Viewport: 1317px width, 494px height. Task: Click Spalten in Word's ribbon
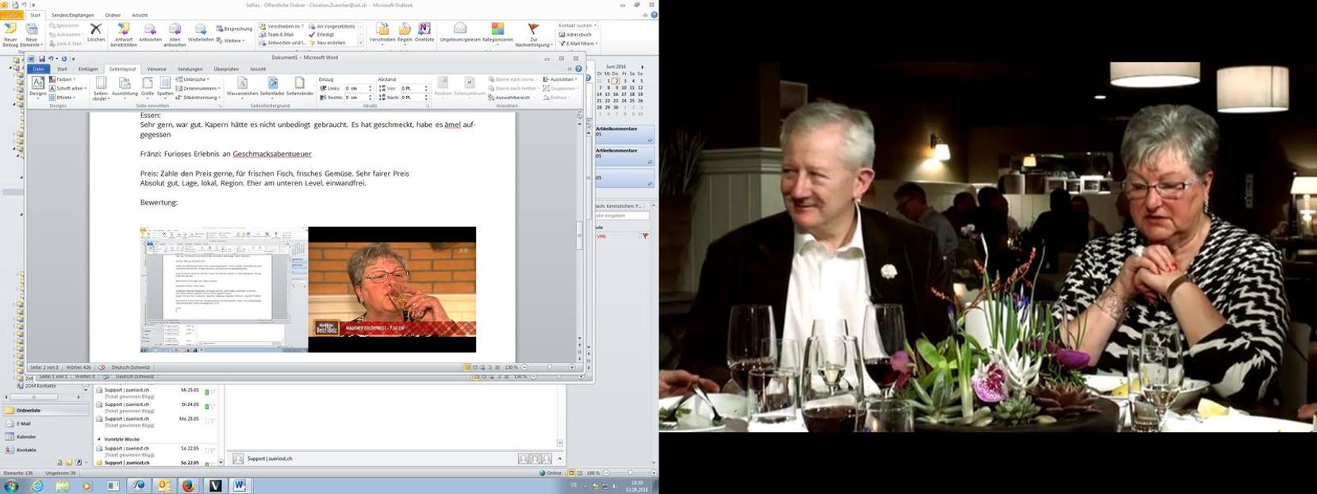tap(165, 86)
